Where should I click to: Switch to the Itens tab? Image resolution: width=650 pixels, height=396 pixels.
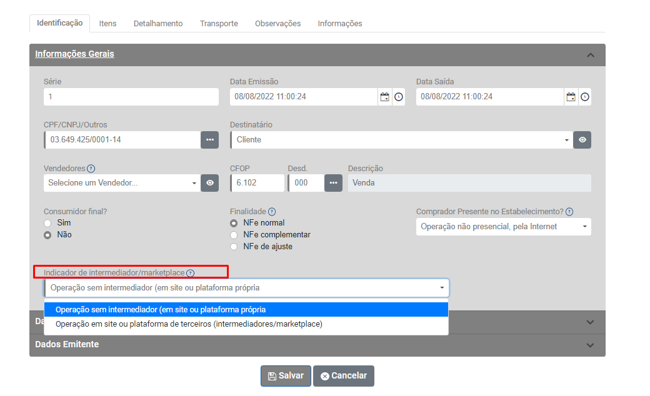click(107, 24)
